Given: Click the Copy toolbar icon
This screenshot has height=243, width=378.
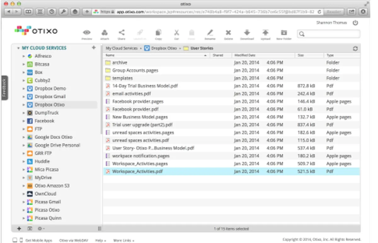Looking at the screenshot, I should pos(158,33).
